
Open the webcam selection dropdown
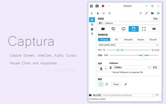coord(132,68)
